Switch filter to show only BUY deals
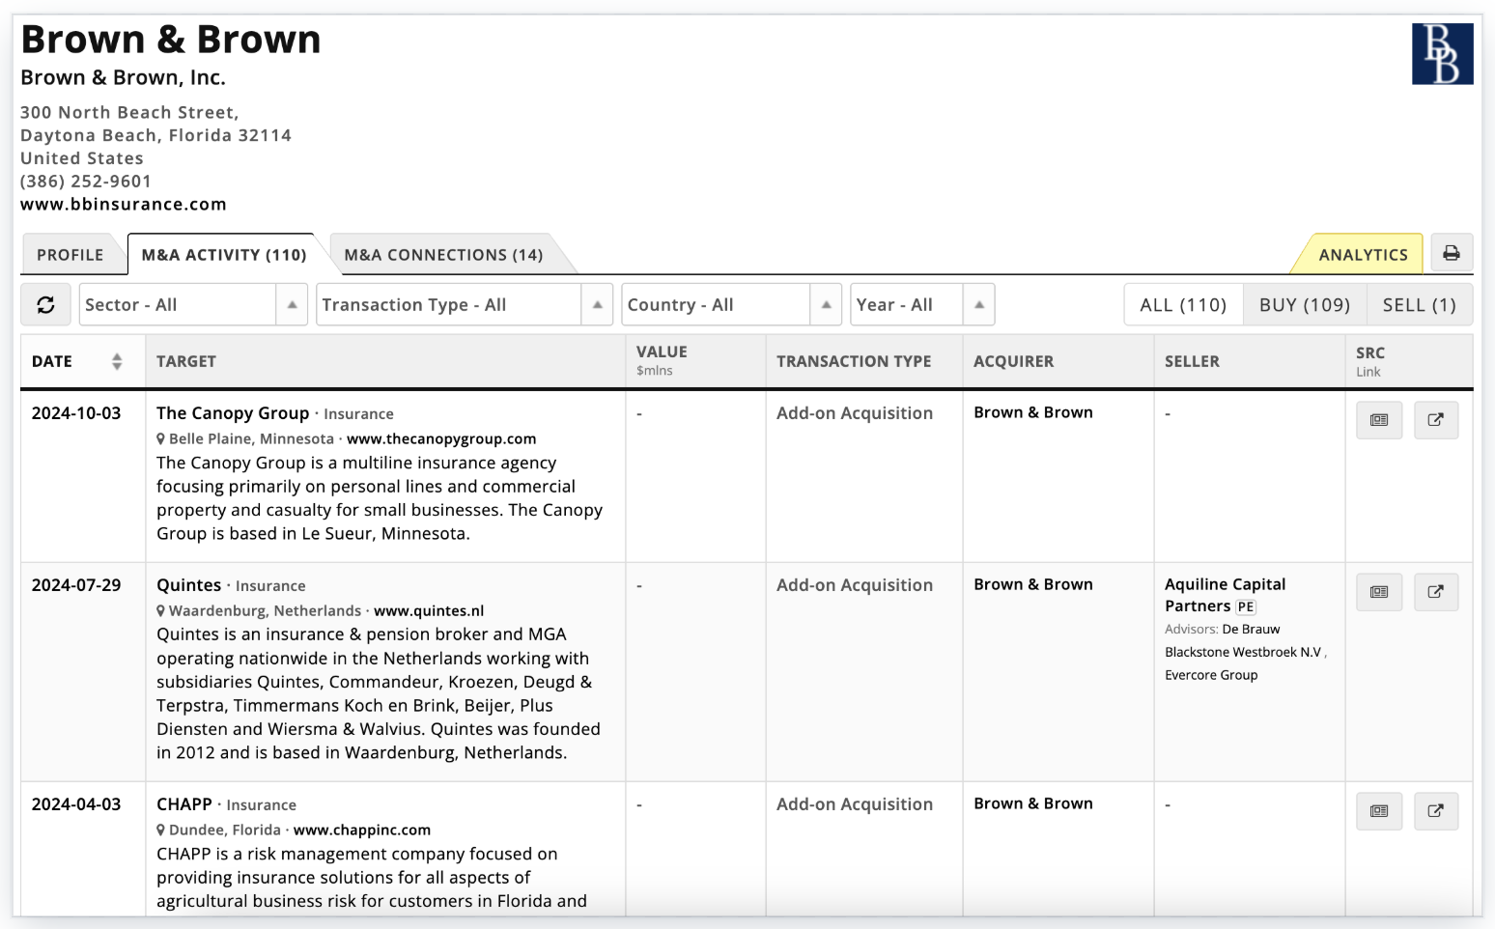 pyautogui.click(x=1304, y=304)
